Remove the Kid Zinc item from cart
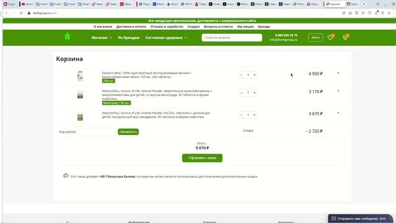This screenshot has width=396, height=223. [x=338, y=113]
